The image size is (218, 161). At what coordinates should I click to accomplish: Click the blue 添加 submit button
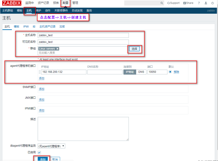[x=43, y=159]
